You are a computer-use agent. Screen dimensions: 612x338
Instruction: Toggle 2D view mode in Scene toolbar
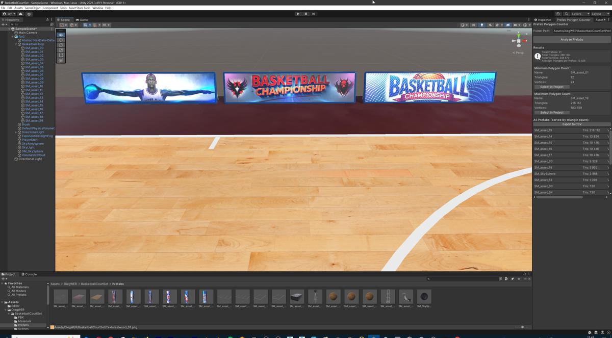(x=474, y=25)
